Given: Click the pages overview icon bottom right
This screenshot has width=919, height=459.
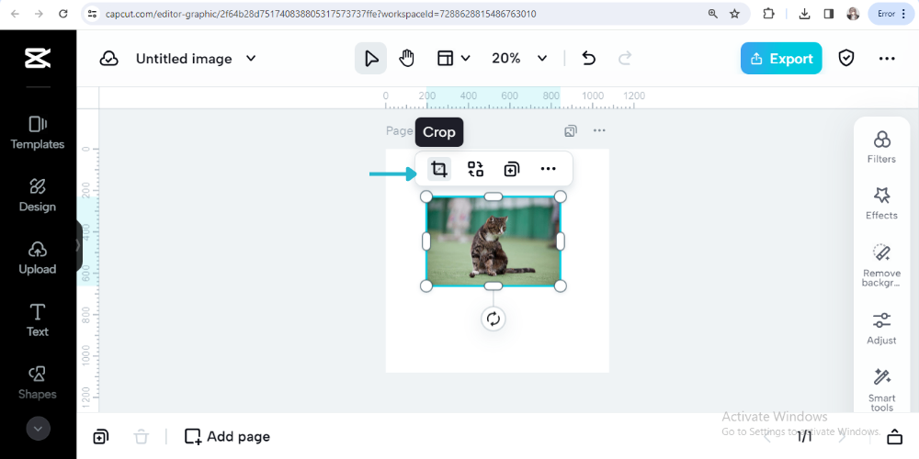Looking at the screenshot, I should pyautogui.click(x=894, y=437).
